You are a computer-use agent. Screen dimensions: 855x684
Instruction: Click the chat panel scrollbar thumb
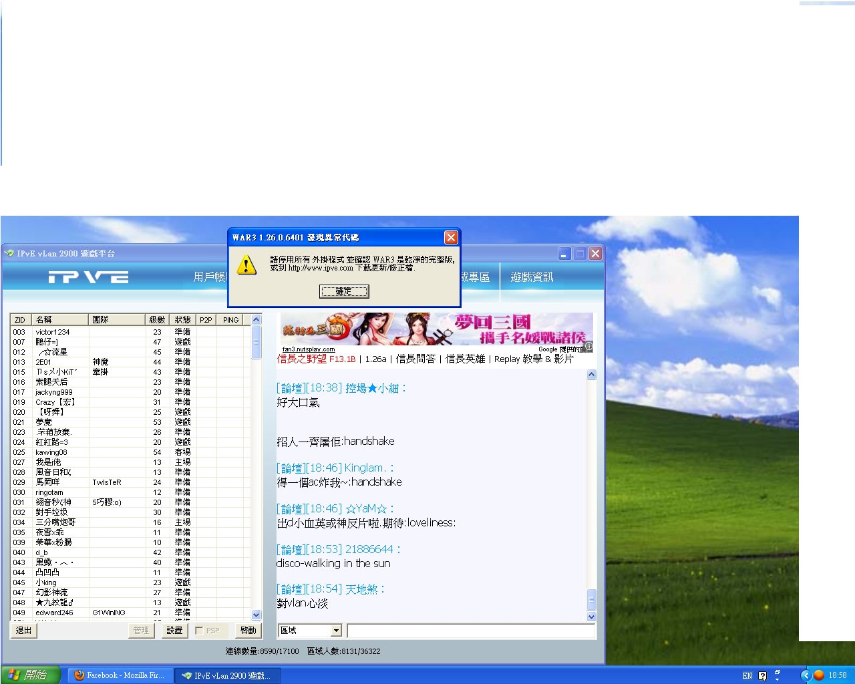[x=591, y=599]
